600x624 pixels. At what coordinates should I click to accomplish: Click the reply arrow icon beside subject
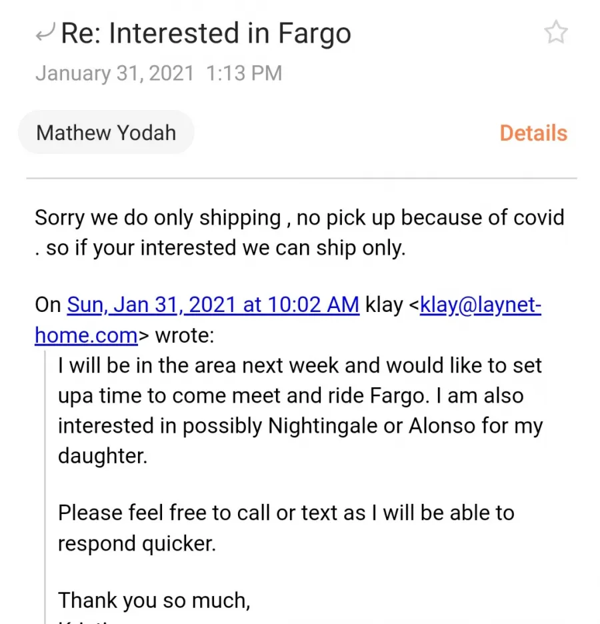pyautogui.click(x=45, y=32)
